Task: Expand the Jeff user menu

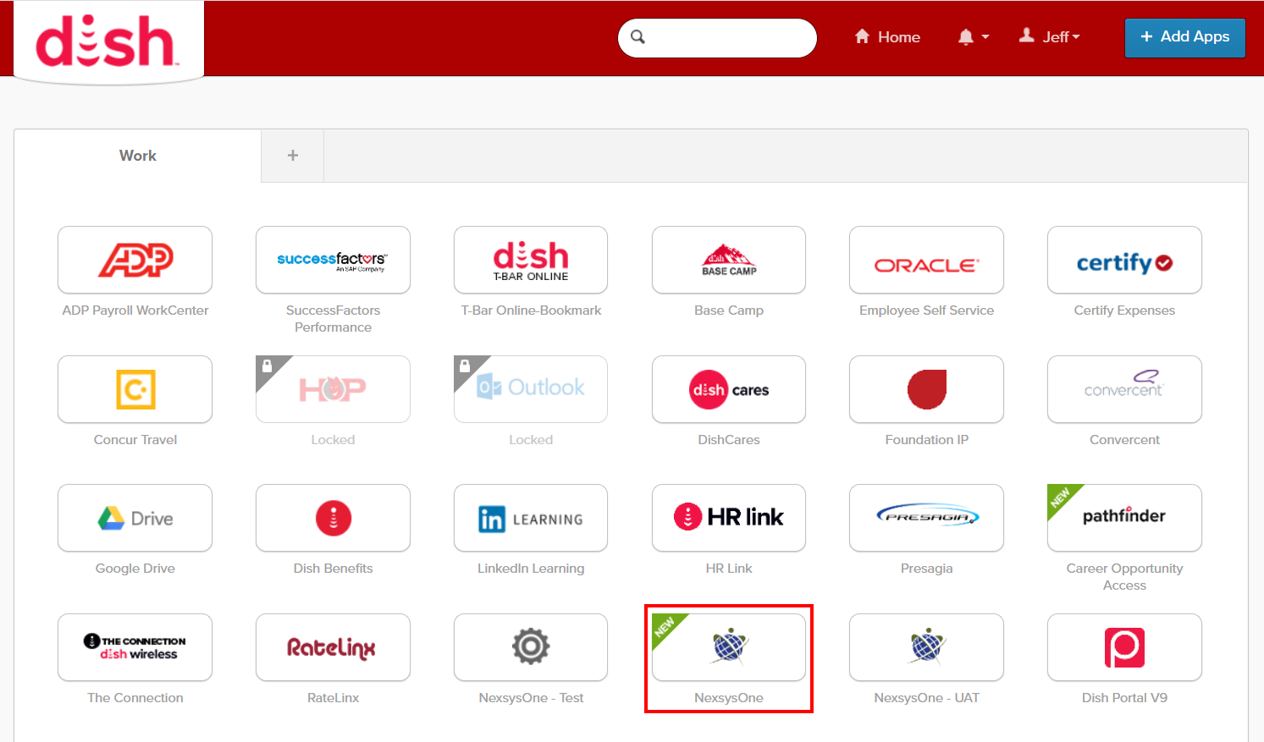Action: click(1050, 37)
